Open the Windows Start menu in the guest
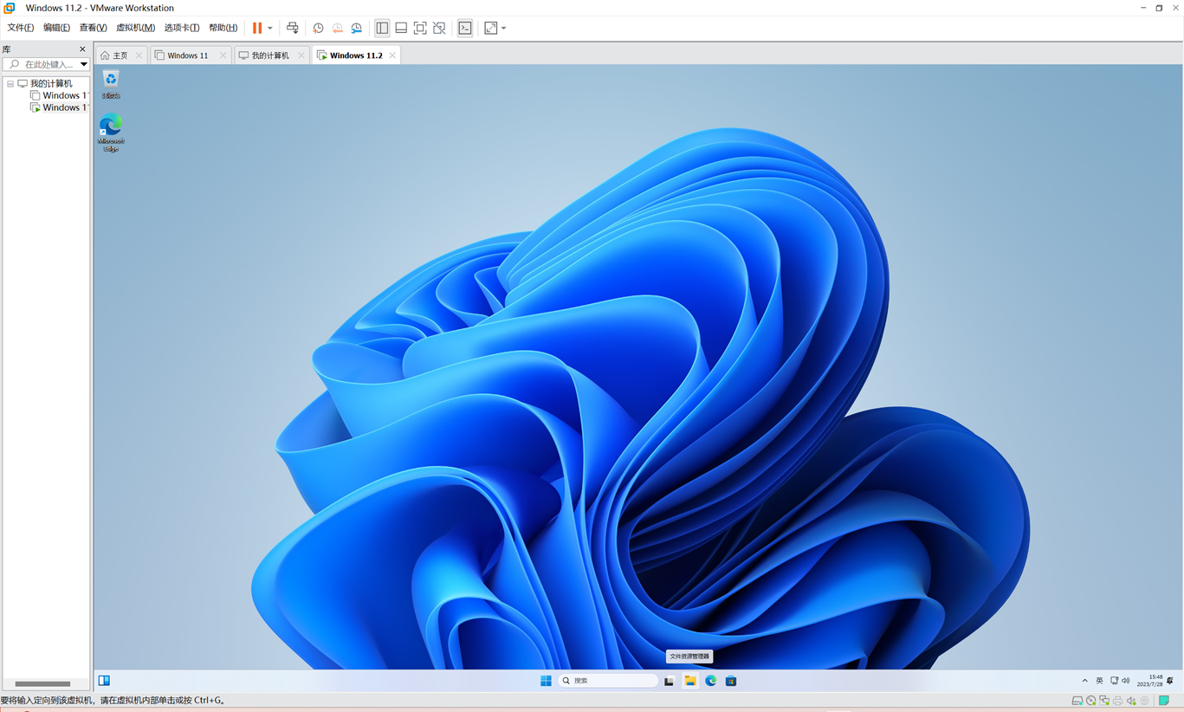 pyautogui.click(x=546, y=681)
